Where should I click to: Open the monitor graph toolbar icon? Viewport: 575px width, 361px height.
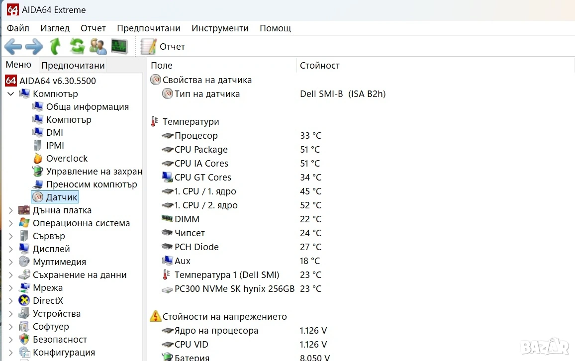[119, 47]
